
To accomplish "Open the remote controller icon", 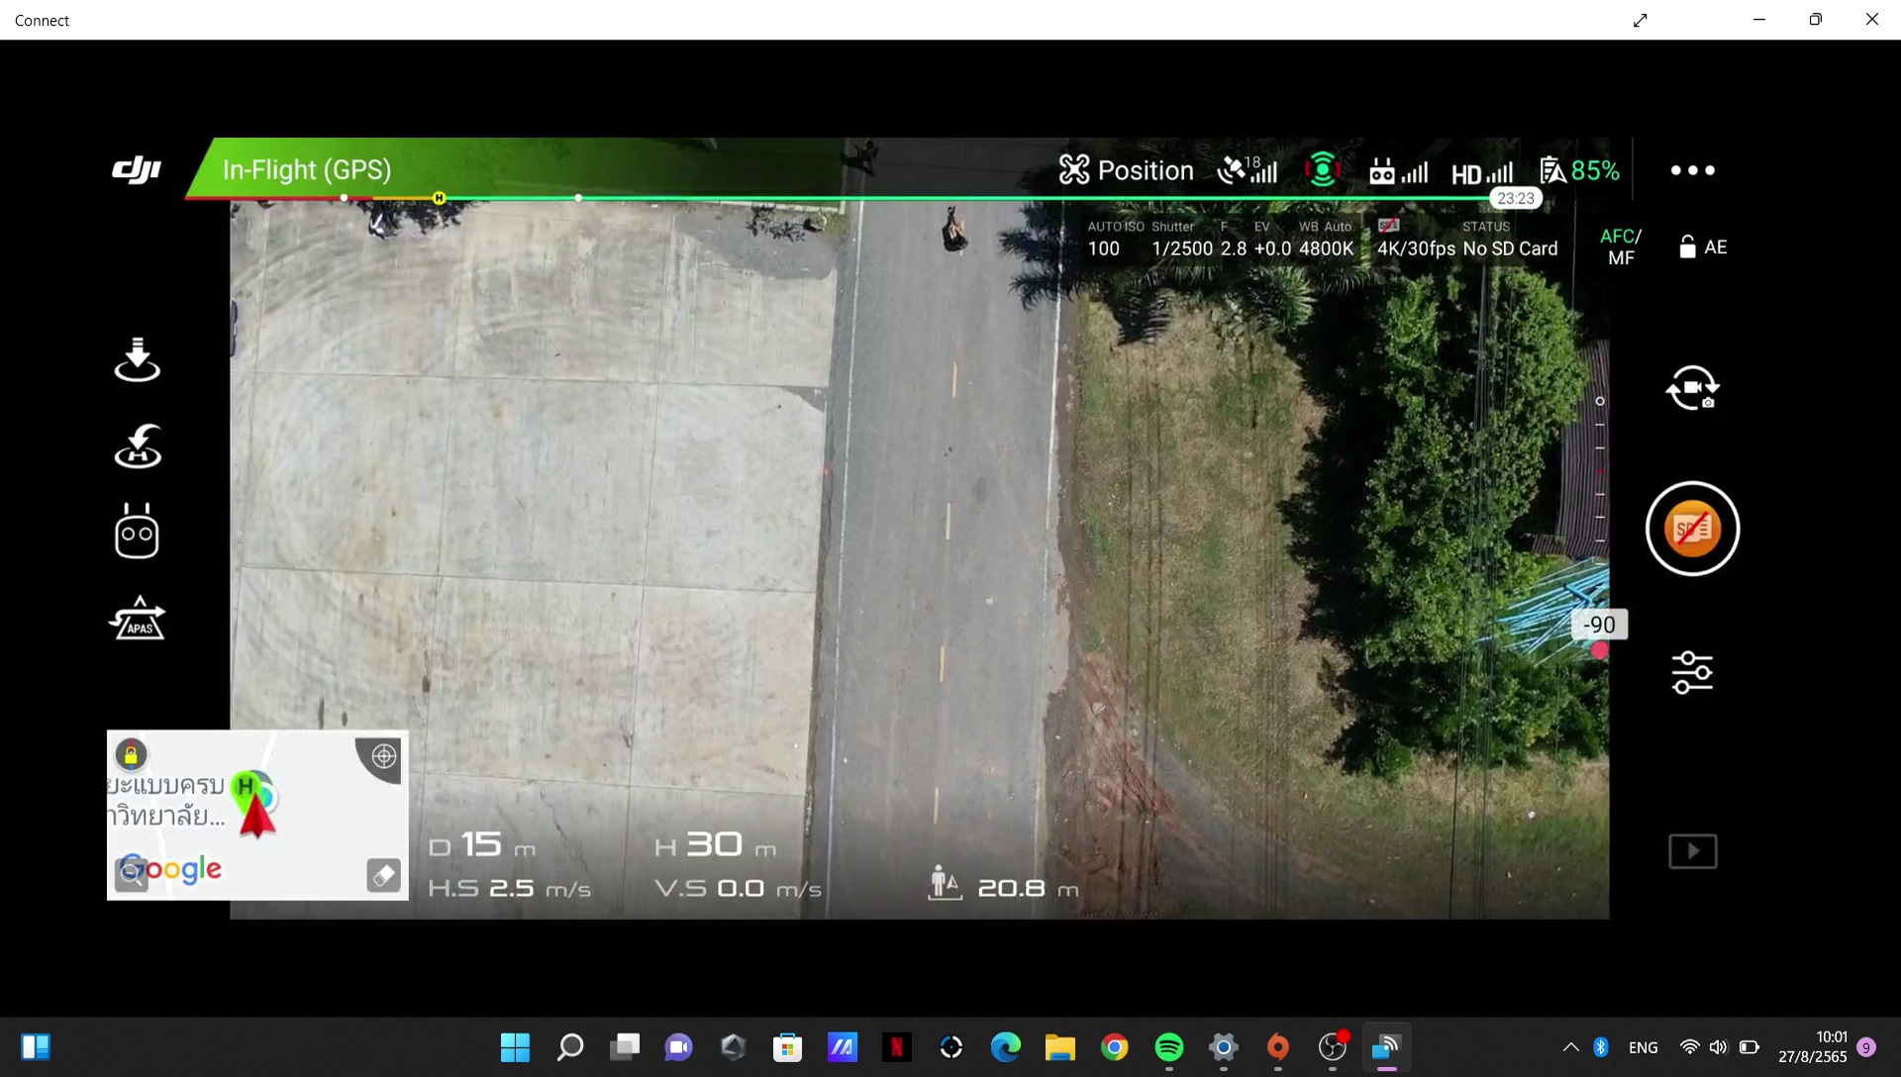I will pos(137,533).
